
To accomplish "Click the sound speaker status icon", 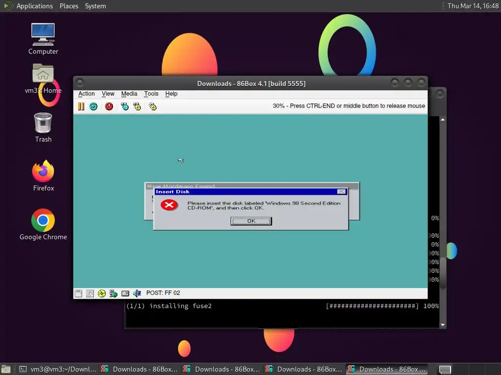I will point(137,293).
